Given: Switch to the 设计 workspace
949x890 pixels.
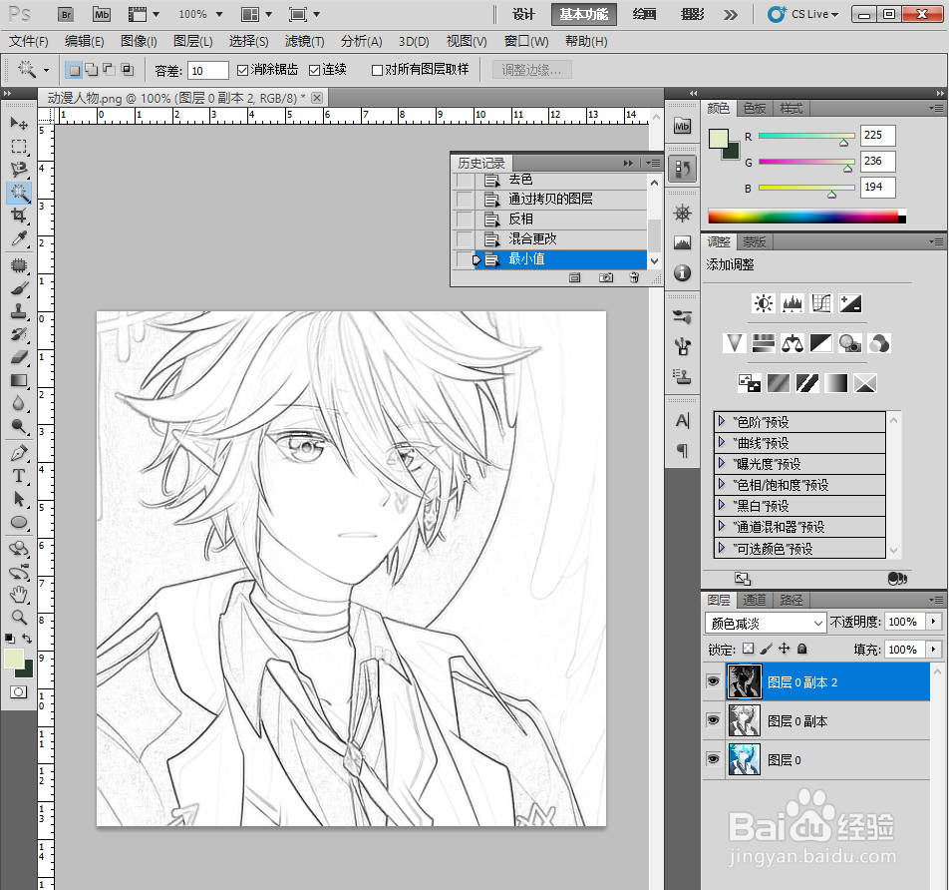Looking at the screenshot, I should tap(523, 15).
